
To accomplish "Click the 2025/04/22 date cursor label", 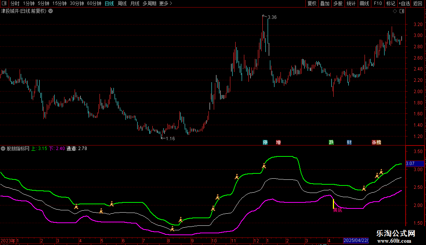I will (x=356, y=240).
